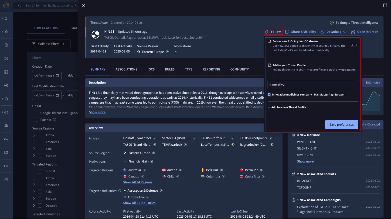
Task: Click Show All 21 Industries link
Action: point(139,203)
